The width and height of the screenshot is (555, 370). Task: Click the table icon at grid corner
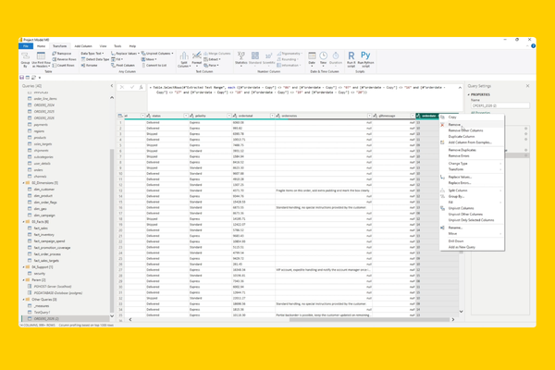coord(120,116)
